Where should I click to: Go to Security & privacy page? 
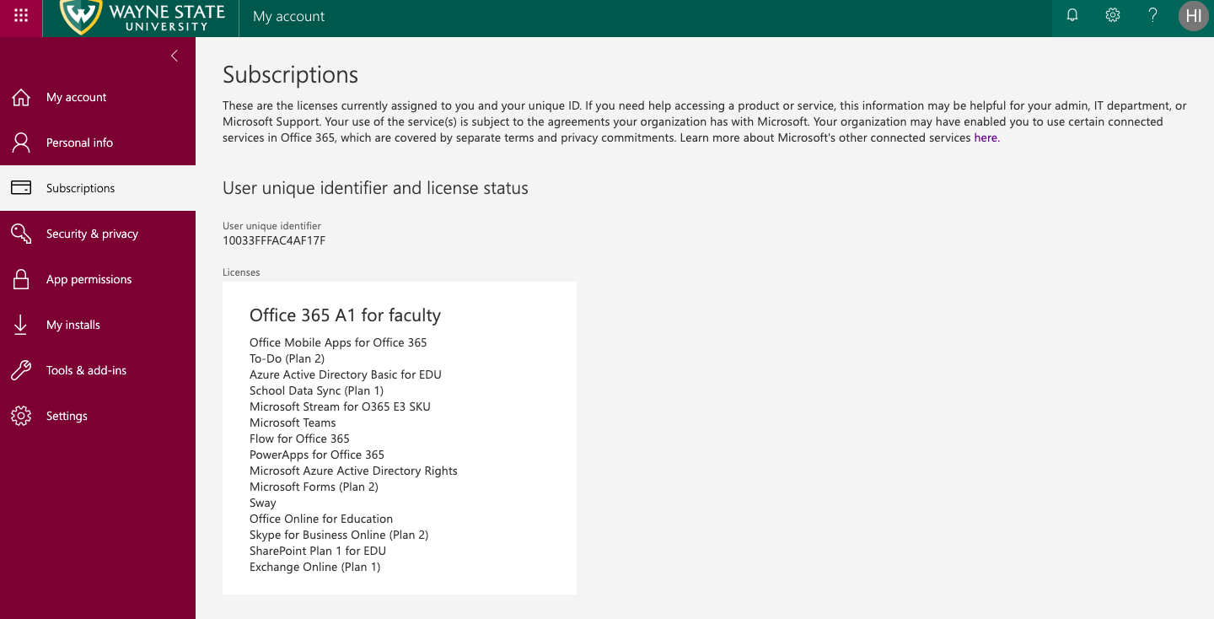98,234
